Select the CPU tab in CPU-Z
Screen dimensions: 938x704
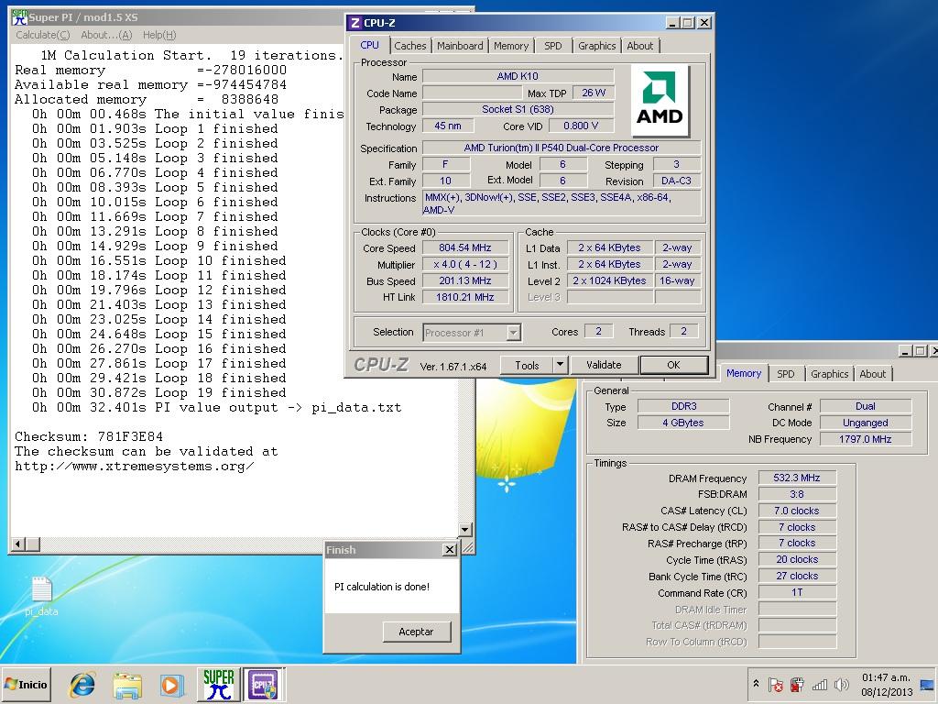point(370,45)
